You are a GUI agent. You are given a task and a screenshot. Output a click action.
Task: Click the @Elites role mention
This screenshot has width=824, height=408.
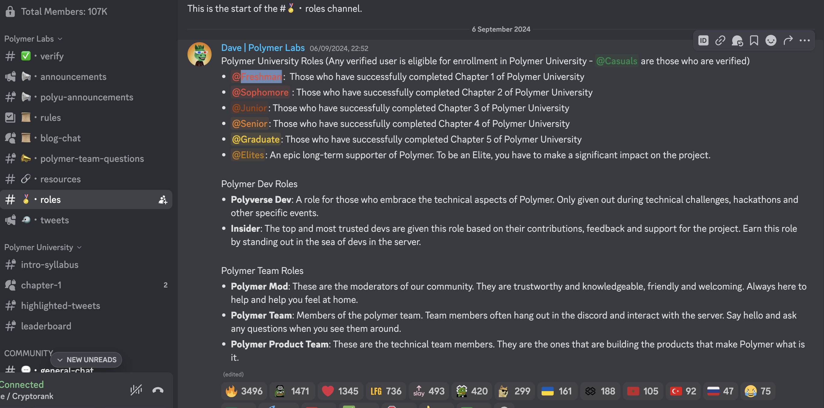pyautogui.click(x=248, y=155)
